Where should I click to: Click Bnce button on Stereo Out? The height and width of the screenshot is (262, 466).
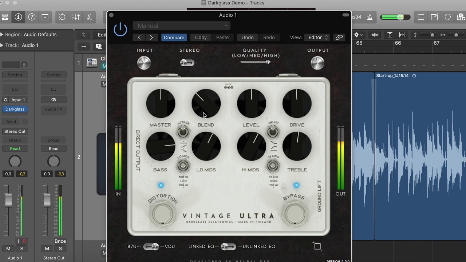(x=60, y=241)
